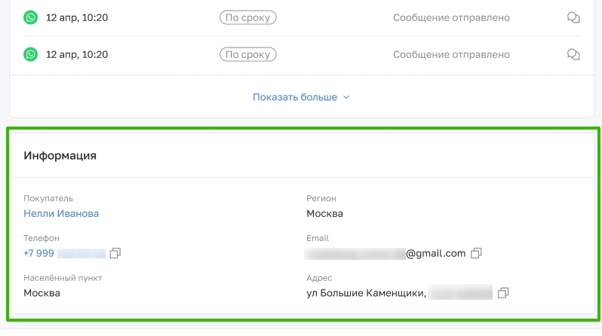Click the chevron beside Показать больше
Image resolution: width=602 pixels, height=336 pixels.
click(x=346, y=97)
